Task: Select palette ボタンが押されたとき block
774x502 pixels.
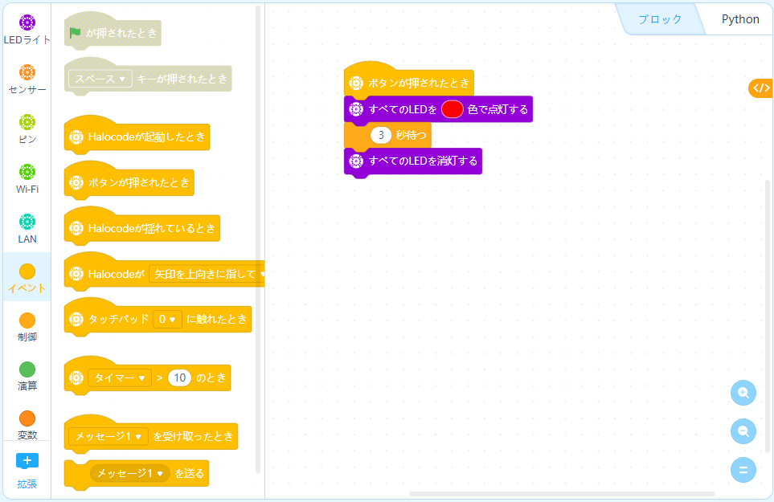Action: pyautogui.click(x=129, y=180)
